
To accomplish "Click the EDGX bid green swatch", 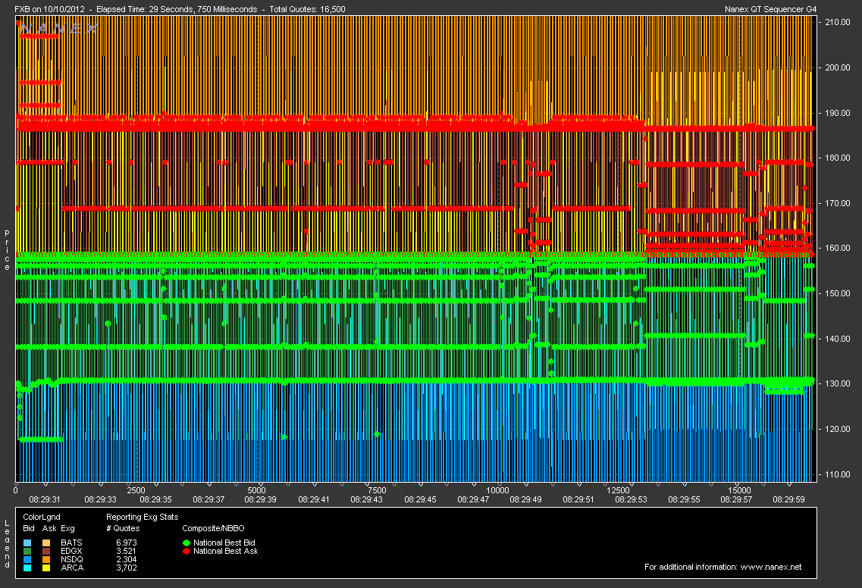I will point(28,551).
